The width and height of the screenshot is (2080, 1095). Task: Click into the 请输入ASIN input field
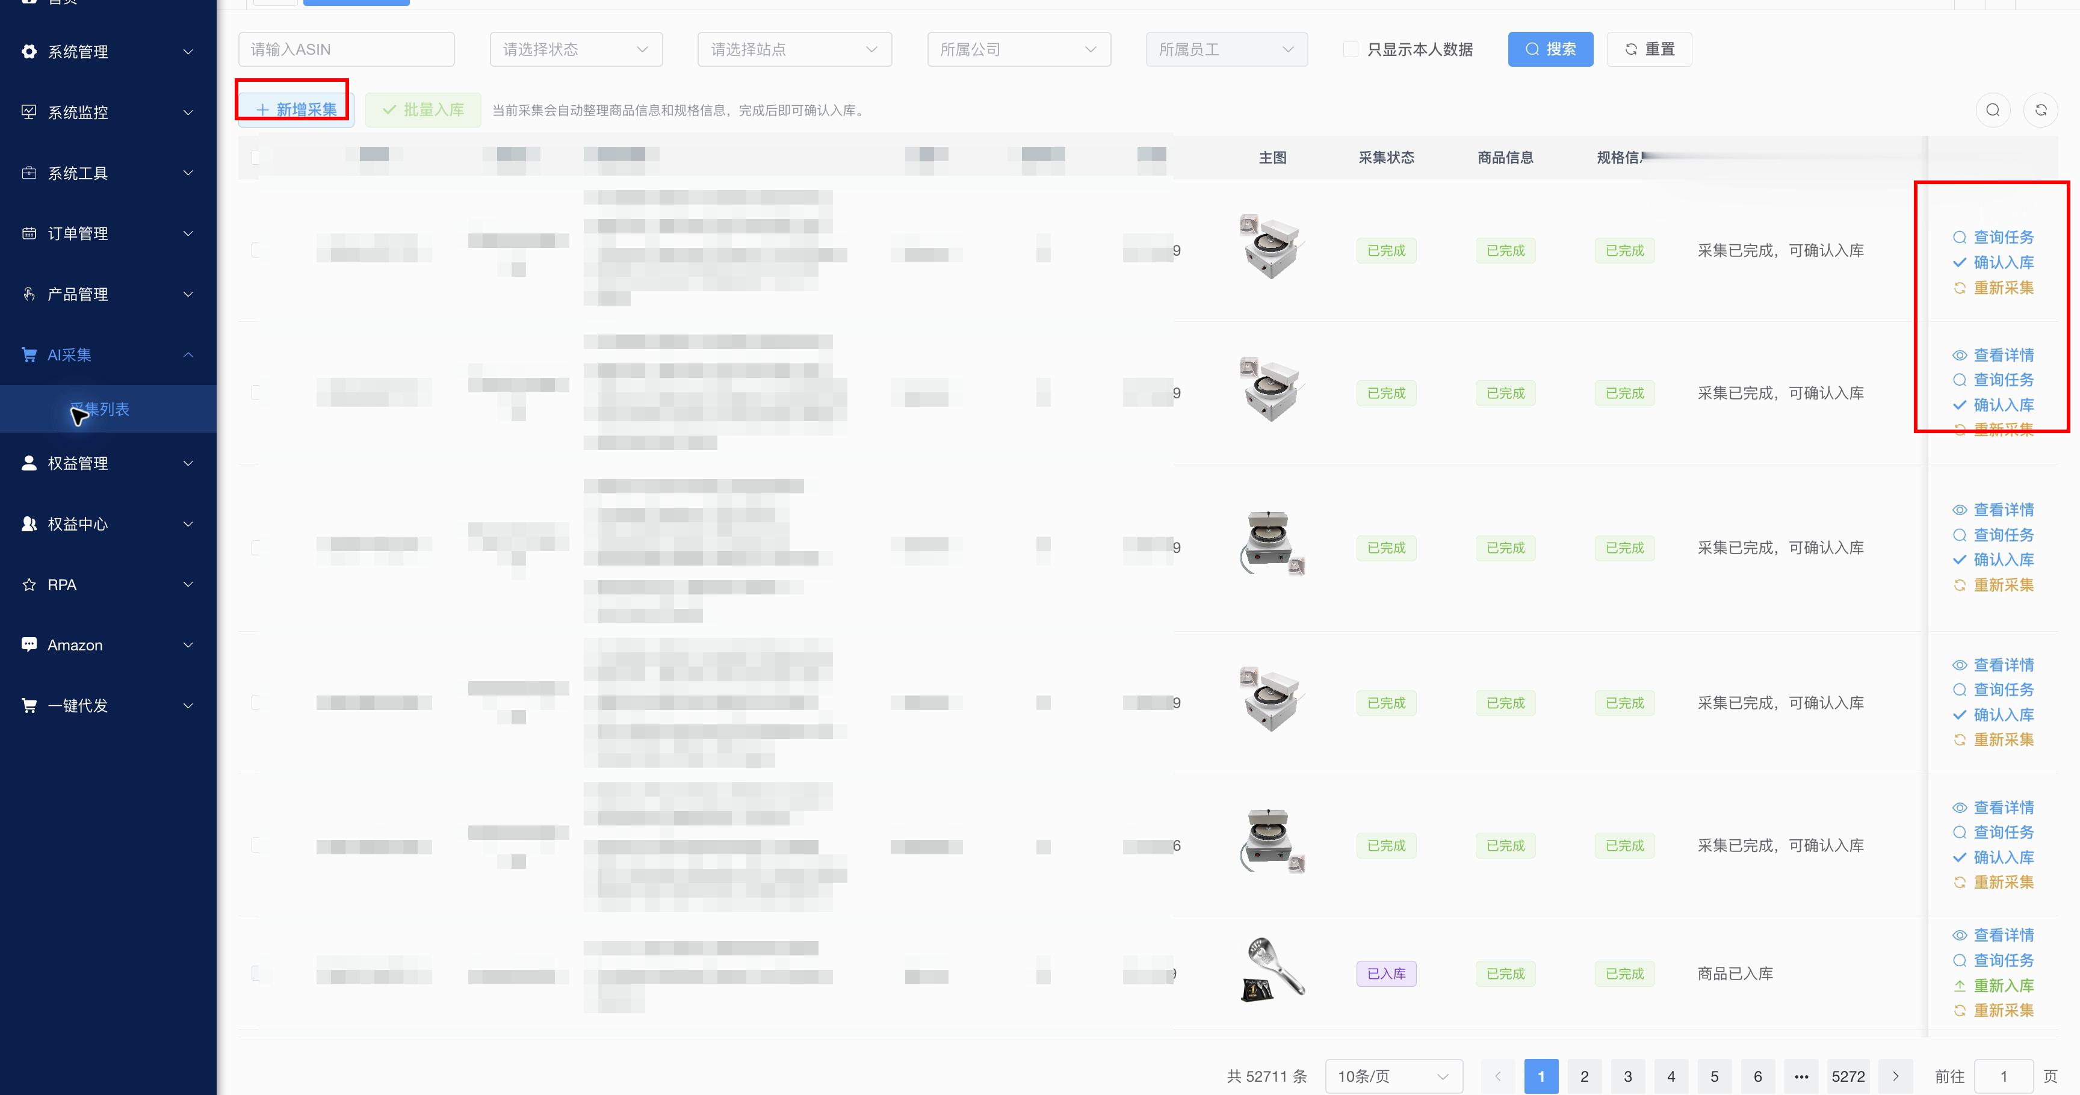pos(347,49)
